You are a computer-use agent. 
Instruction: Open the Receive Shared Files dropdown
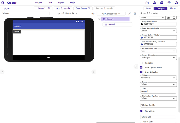158,51
